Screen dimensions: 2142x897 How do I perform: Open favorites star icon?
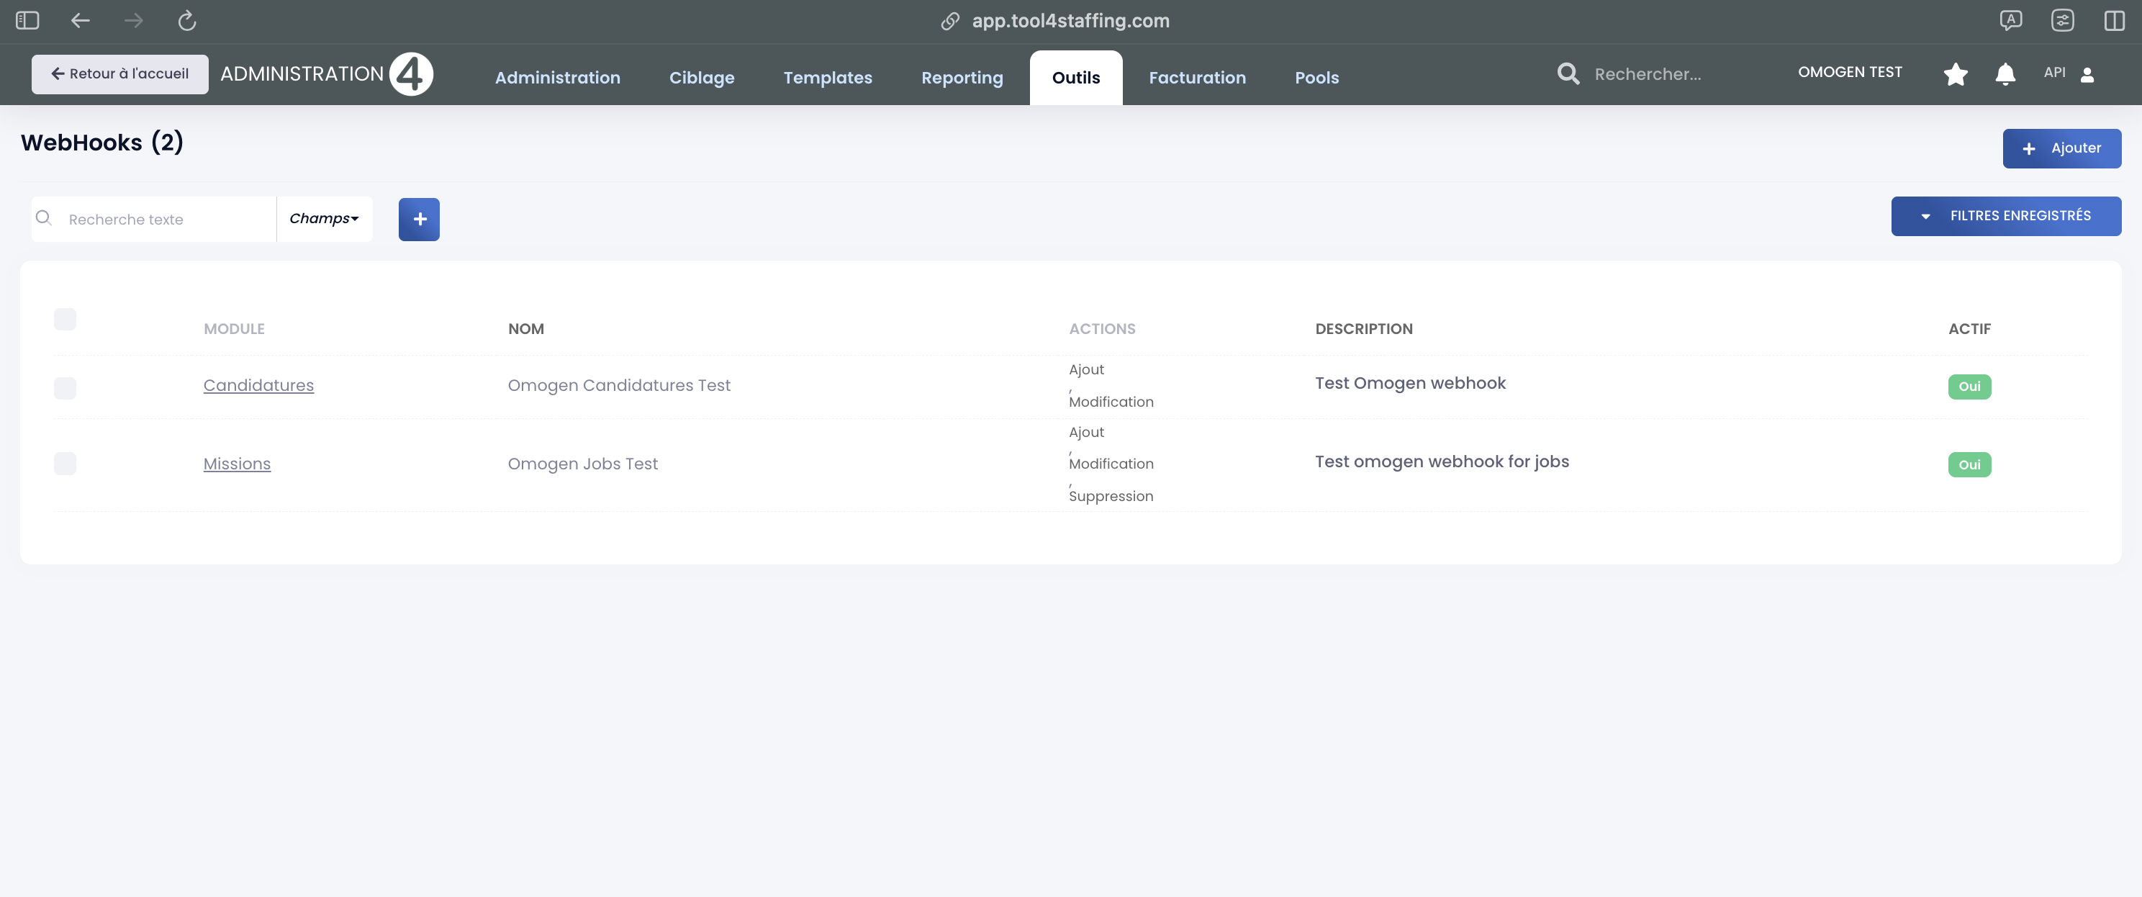tap(1956, 74)
